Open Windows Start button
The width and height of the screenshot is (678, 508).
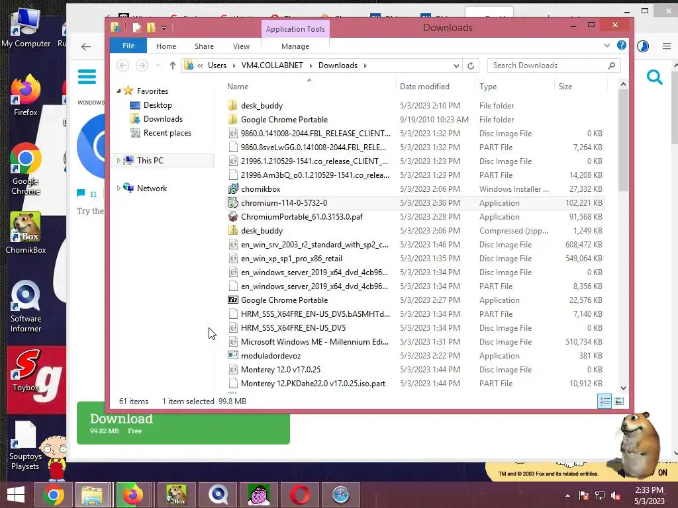coord(16,495)
